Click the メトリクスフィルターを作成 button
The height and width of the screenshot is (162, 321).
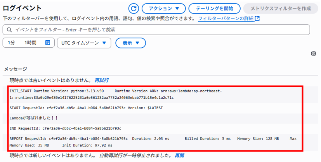(x=281, y=9)
